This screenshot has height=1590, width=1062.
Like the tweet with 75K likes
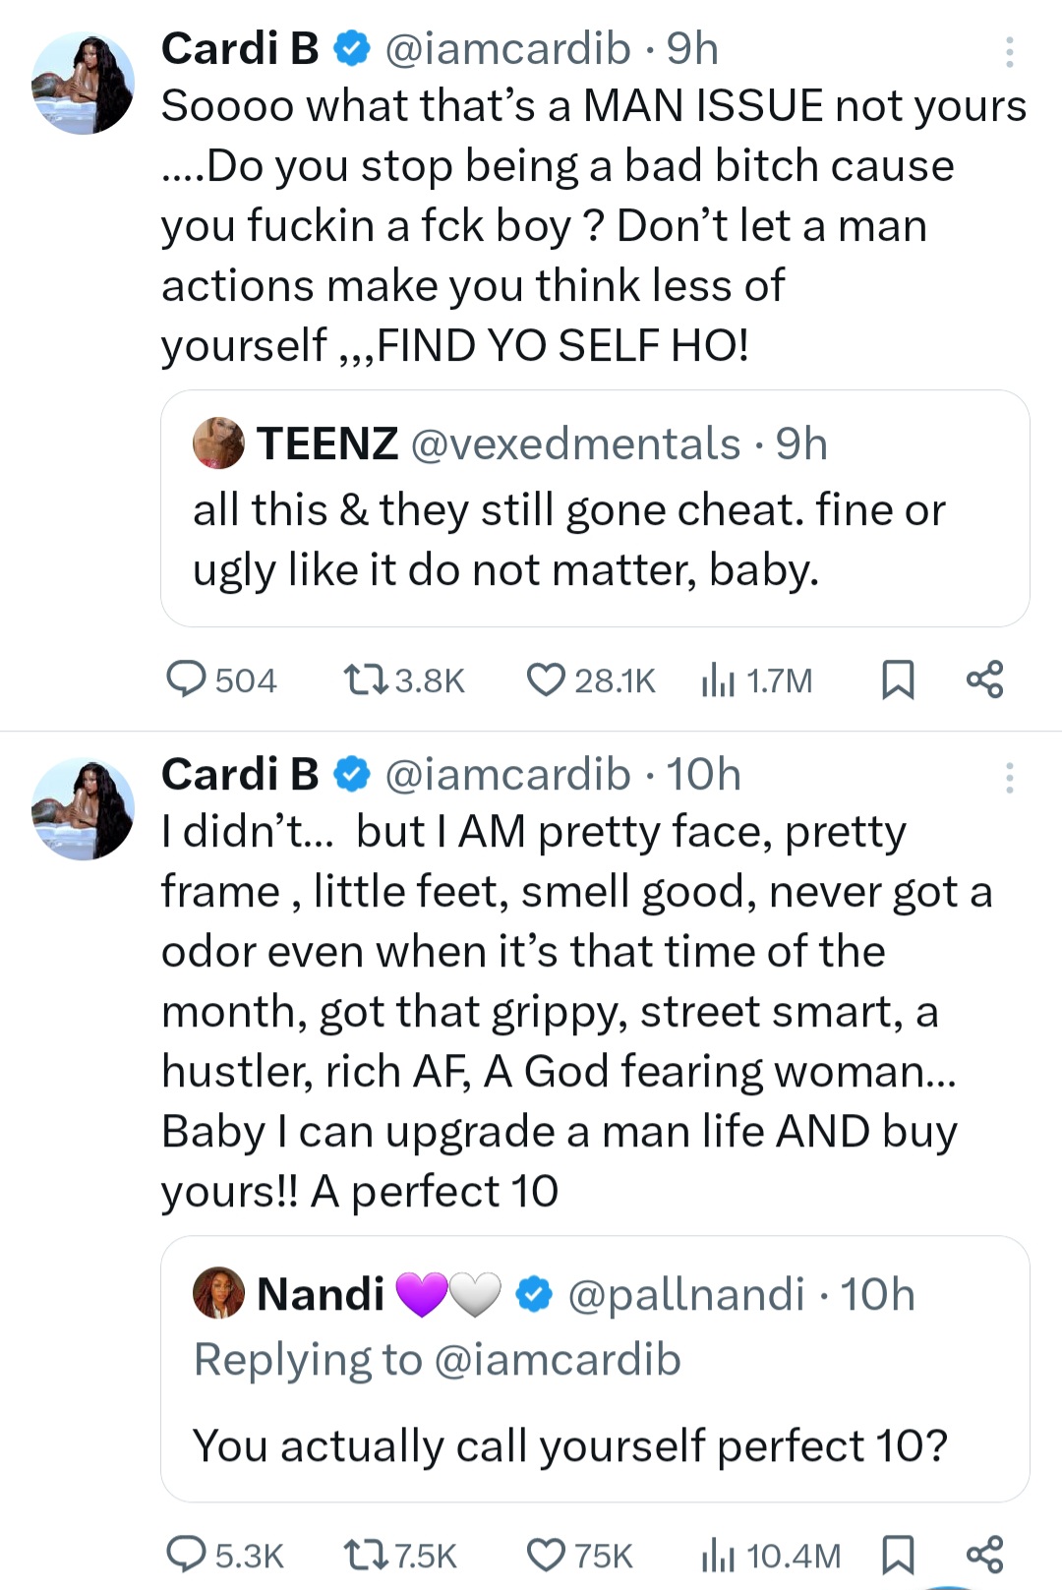(546, 1555)
